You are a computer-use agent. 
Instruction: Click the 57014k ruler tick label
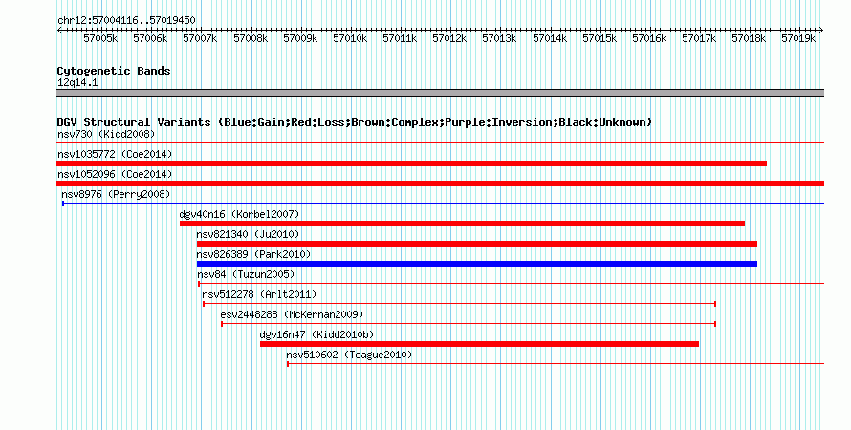(550, 38)
